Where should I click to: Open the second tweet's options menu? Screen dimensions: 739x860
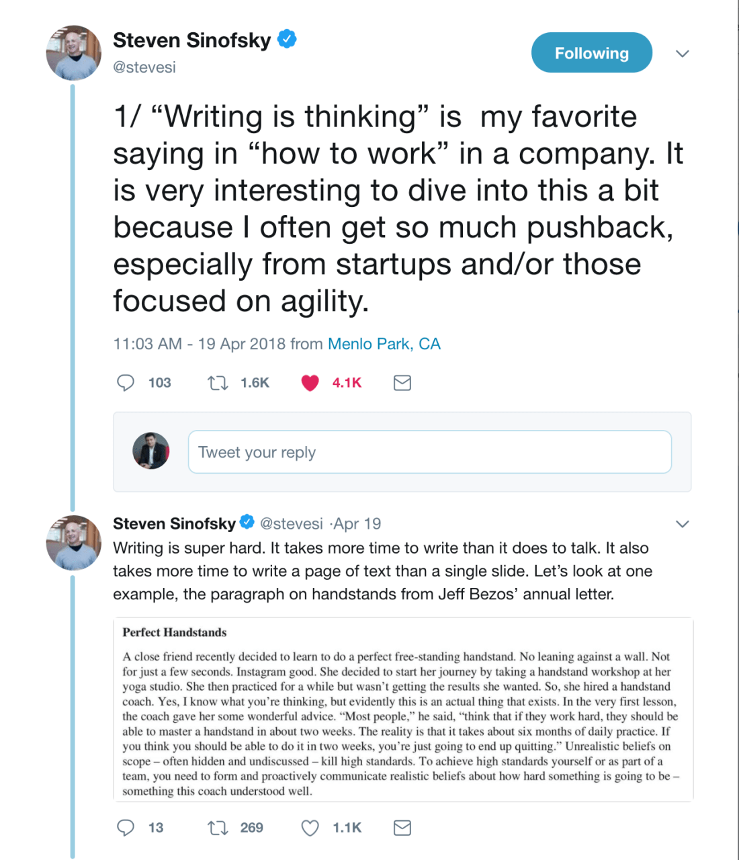pyautogui.click(x=683, y=523)
